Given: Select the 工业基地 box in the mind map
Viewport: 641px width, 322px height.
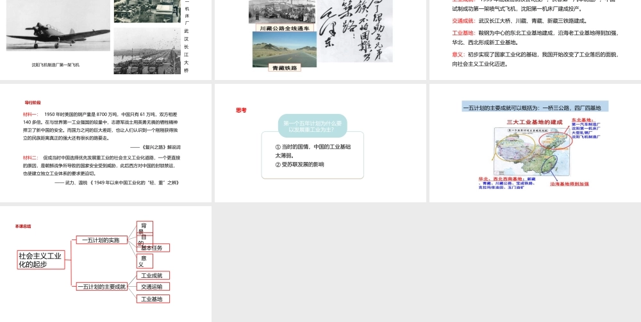Looking at the screenshot, I should 153,299.
